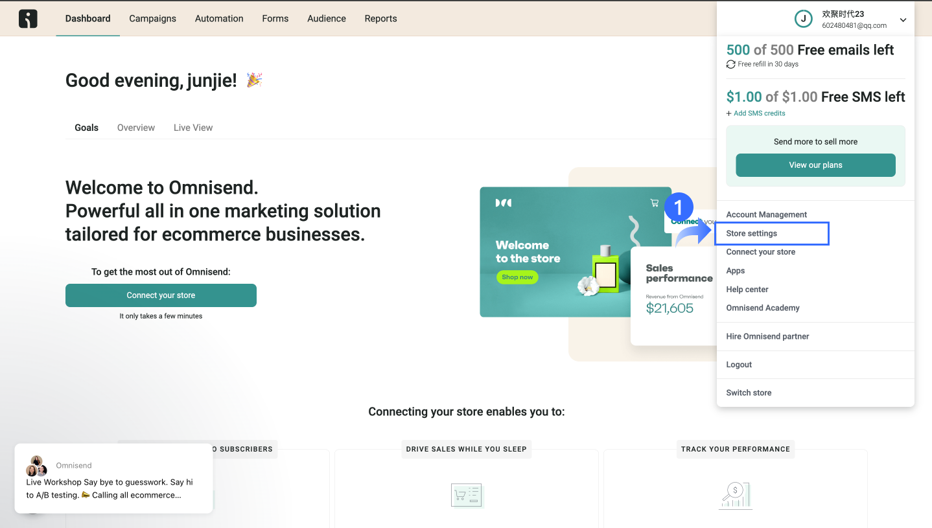Switch to the Live View tab
This screenshot has width=932, height=528.
coord(193,128)
